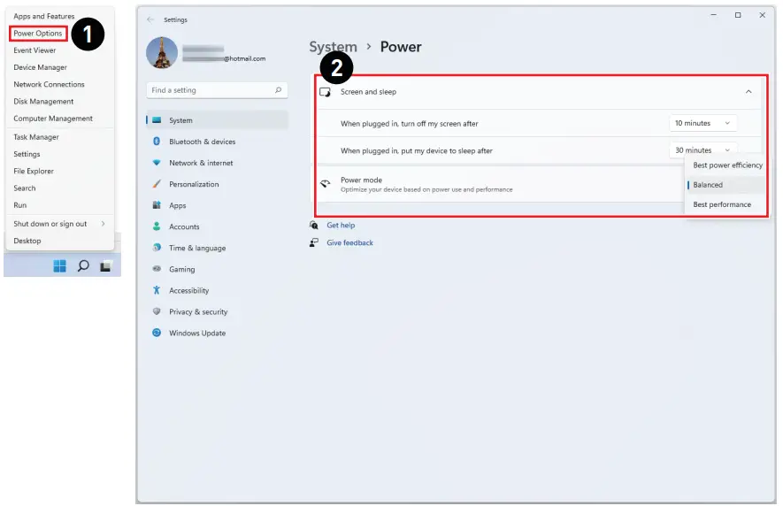Click the Power mode gauge icon
Viewport: 783px width, 506px height.
[x=325, y=184]
